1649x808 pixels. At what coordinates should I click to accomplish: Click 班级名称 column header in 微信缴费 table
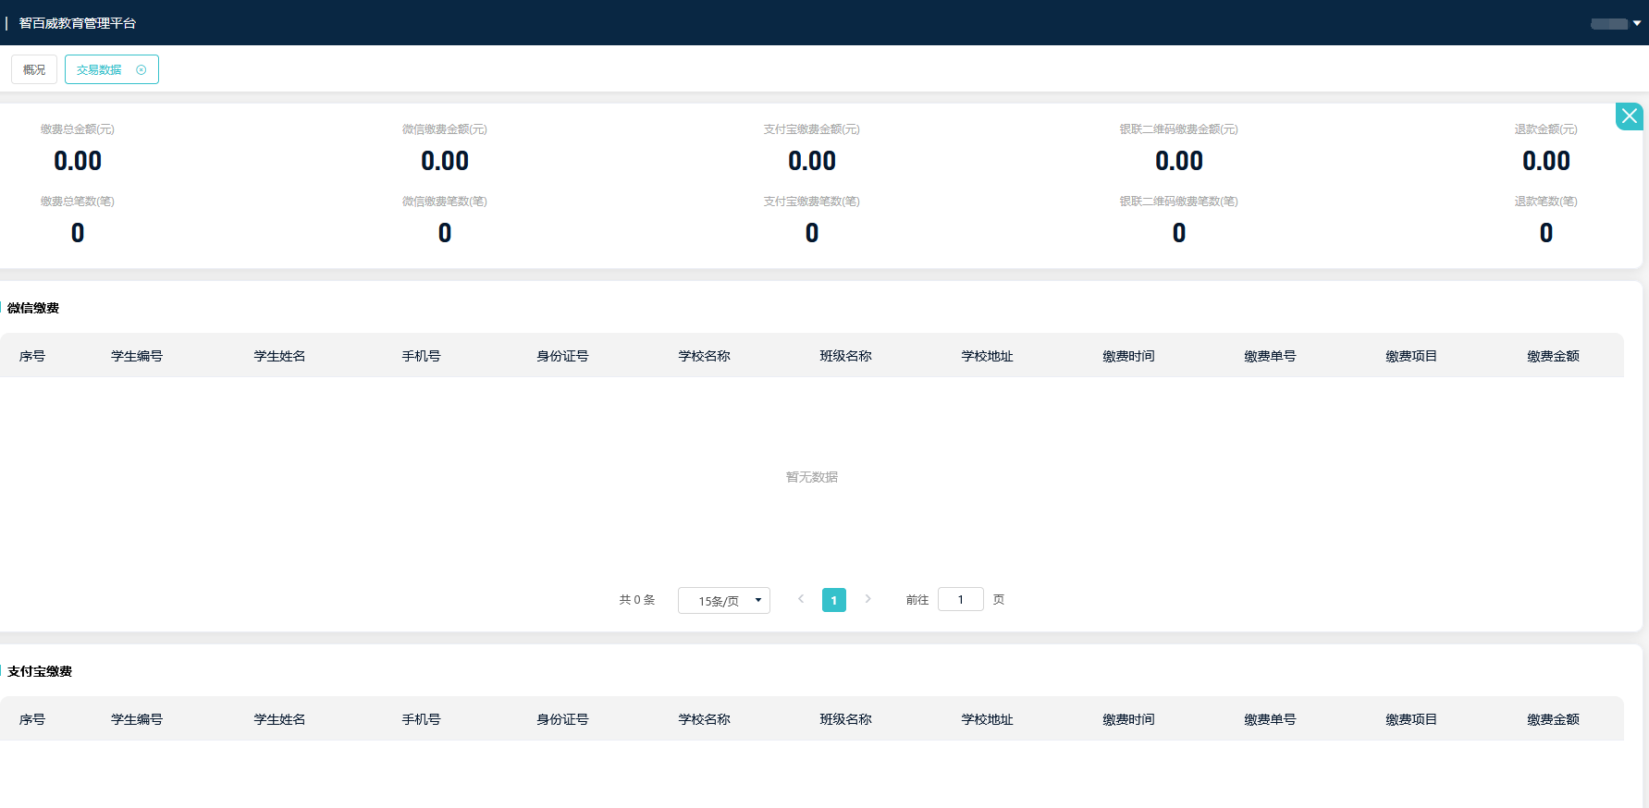[846, 356]
